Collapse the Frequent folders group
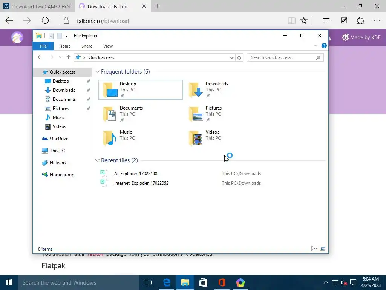This screenshot has width=386, height=290. click(97, 72)
